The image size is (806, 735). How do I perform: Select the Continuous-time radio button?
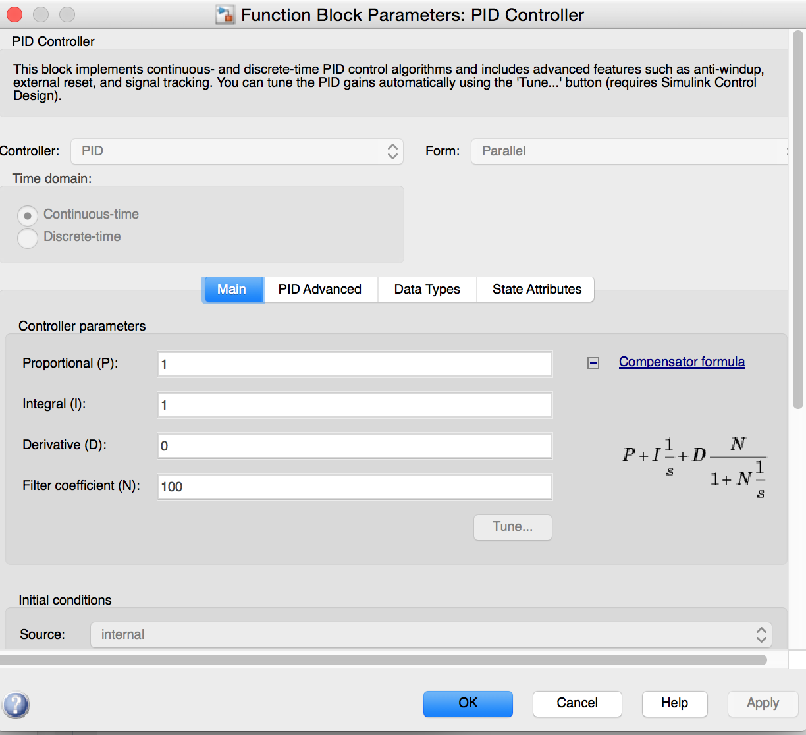(x=28, y=215)
